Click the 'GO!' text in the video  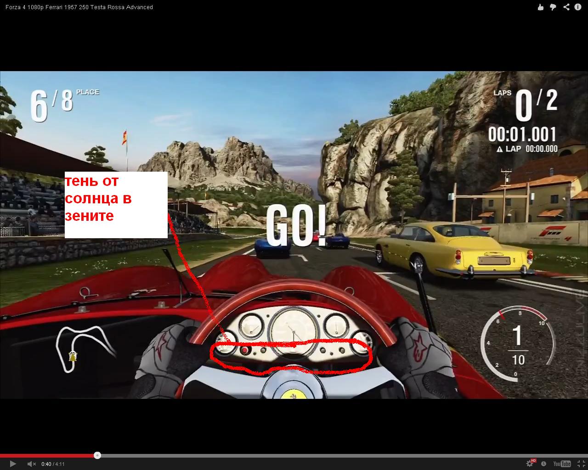pos(295,227)
